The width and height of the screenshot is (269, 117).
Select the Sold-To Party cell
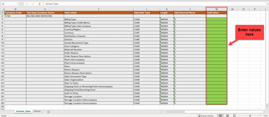[x=99, y=93]
